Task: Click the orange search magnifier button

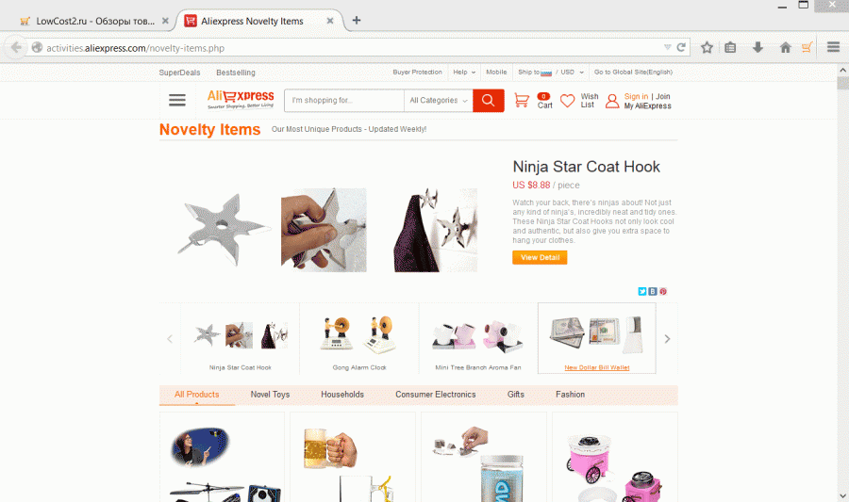Action: point(488,101)
